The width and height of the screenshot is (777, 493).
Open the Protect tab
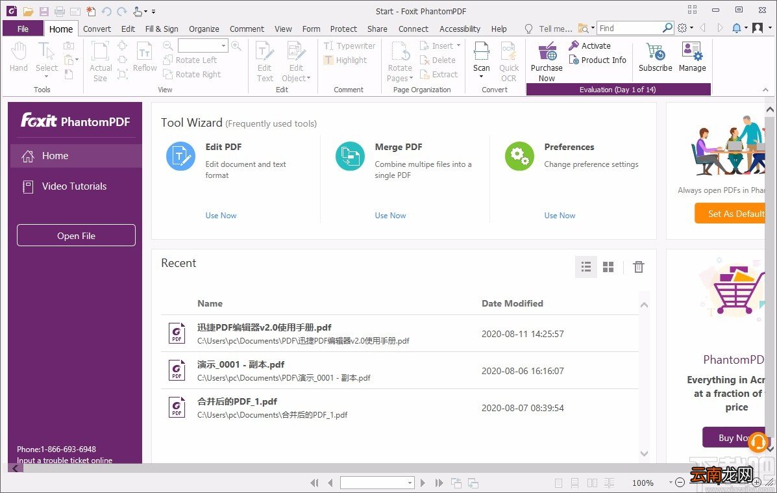(343, 29)
